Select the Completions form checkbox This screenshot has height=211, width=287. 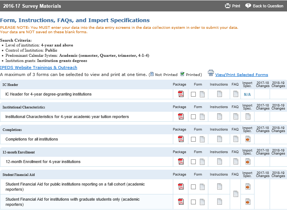(194, 139)
